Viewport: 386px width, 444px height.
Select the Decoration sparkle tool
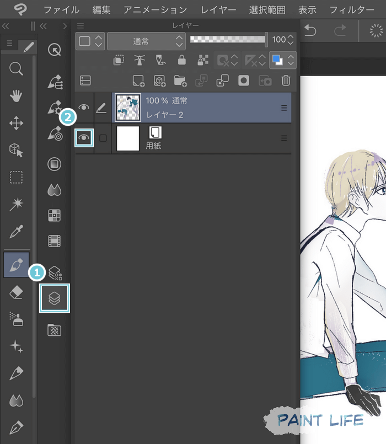(16, 346)
